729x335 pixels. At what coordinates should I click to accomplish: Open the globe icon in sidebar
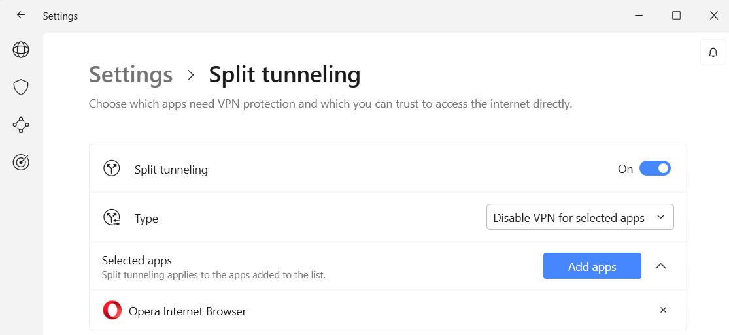[21, 50]
